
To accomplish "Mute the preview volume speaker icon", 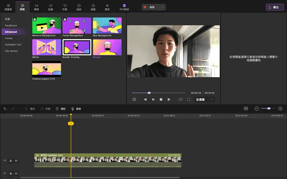I will pyautogui.click(x=181, y=99).
